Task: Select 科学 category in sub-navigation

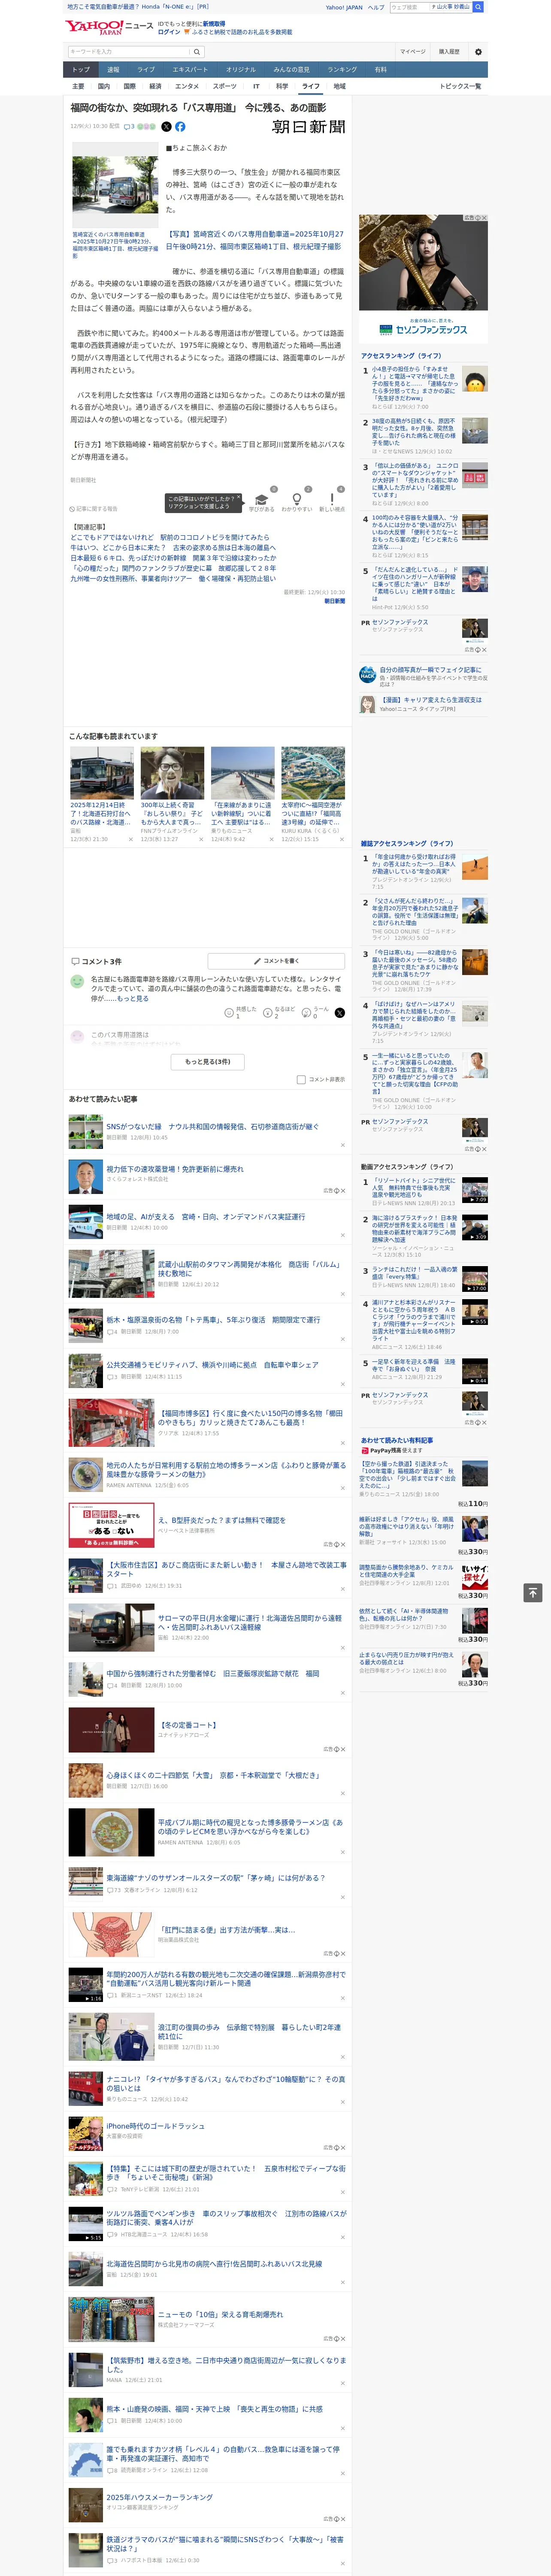Action: click(x=282, y=86)
